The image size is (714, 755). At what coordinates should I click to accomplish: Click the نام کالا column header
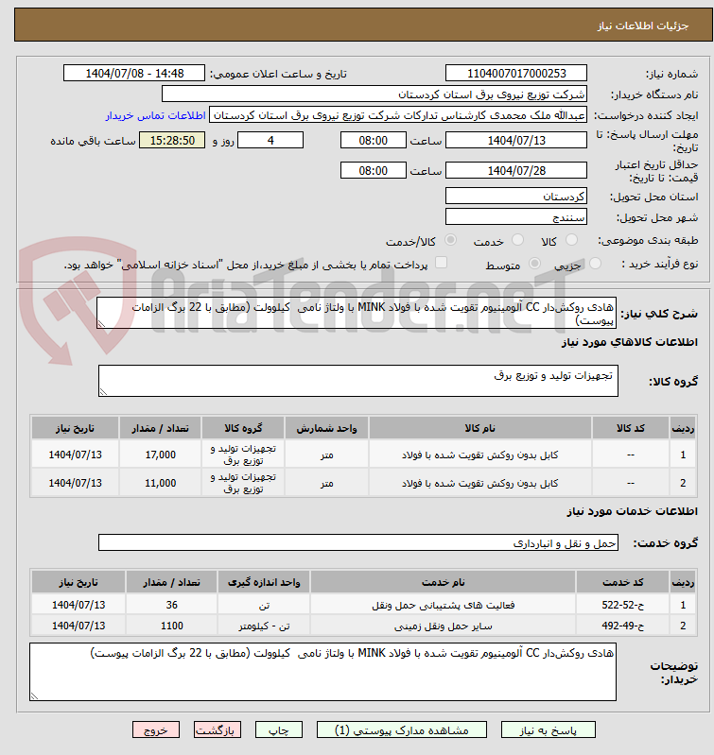click(479, 428)
